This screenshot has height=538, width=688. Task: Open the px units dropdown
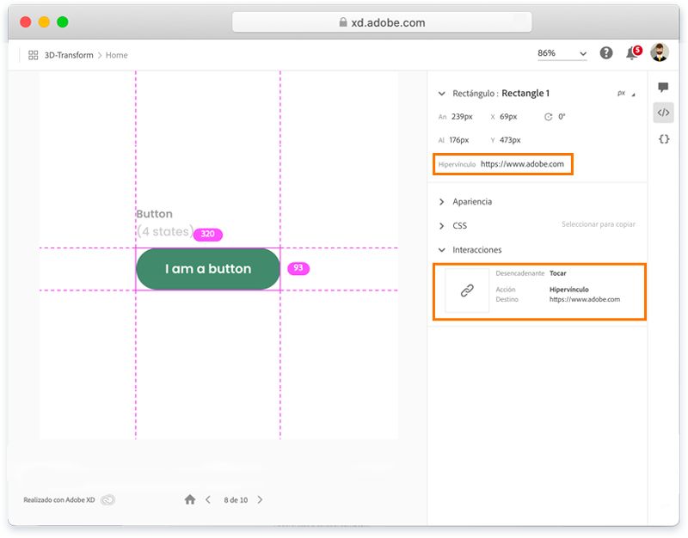[x=624, y=93]
